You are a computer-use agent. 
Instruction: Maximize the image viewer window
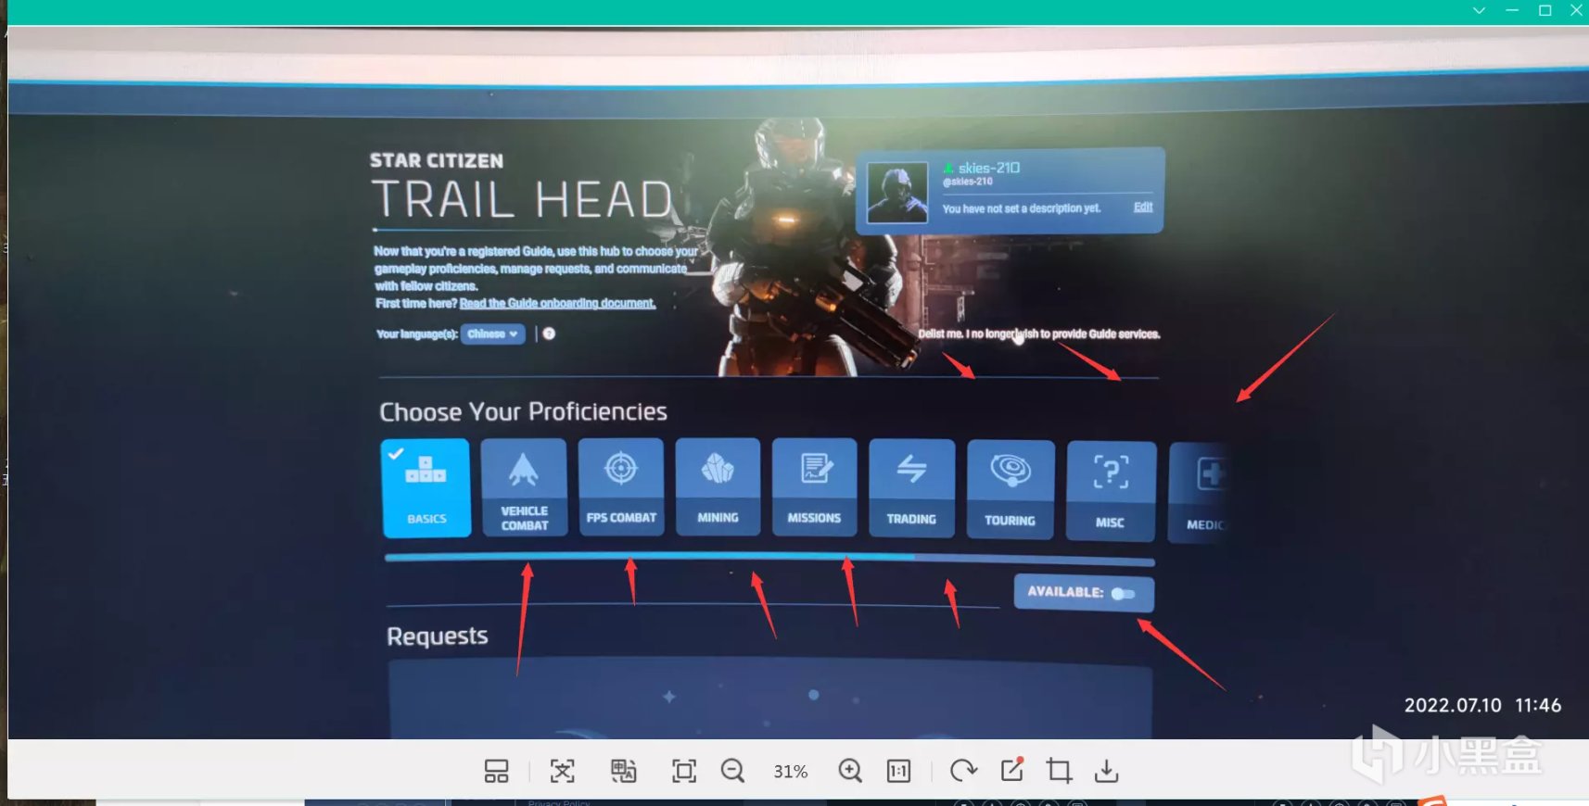click(x=1545, y=10)
